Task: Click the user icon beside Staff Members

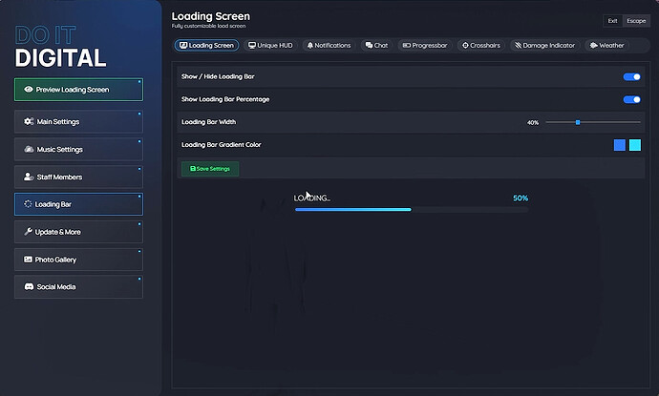Action: click(x=29, y=177)
